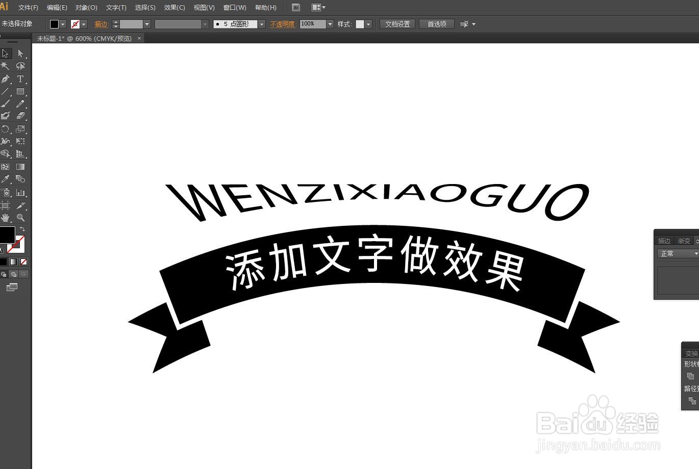The image size is (699, 469).
Task: Select the Selection (black arrow) tool
Action: (6, 54)
